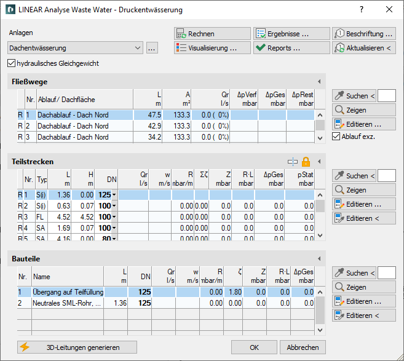Select Fließweg row 1 with length 47.5

pyautogui.click(x=166, y=115)
